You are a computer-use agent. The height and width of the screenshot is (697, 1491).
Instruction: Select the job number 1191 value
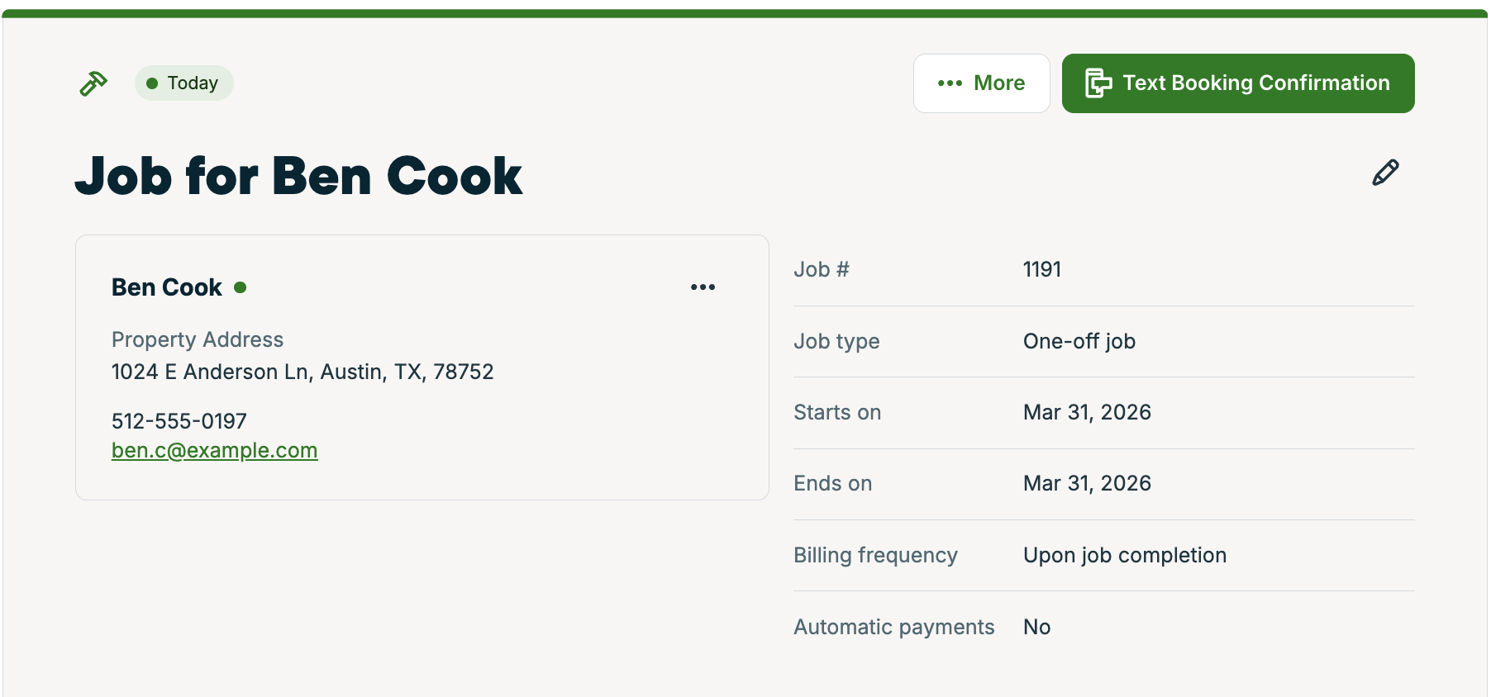coord(1041,269)
